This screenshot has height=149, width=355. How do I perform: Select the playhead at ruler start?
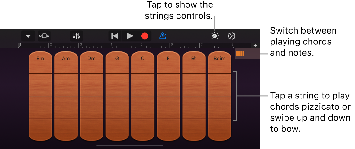click(20, 45)
